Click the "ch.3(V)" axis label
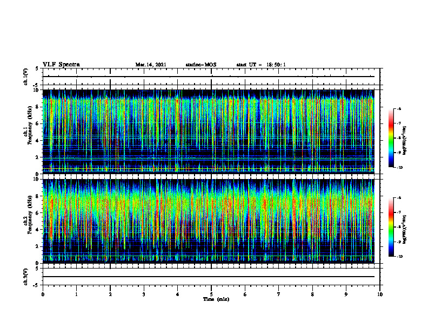The image size is (428, 330). click(x=26, y=277)
